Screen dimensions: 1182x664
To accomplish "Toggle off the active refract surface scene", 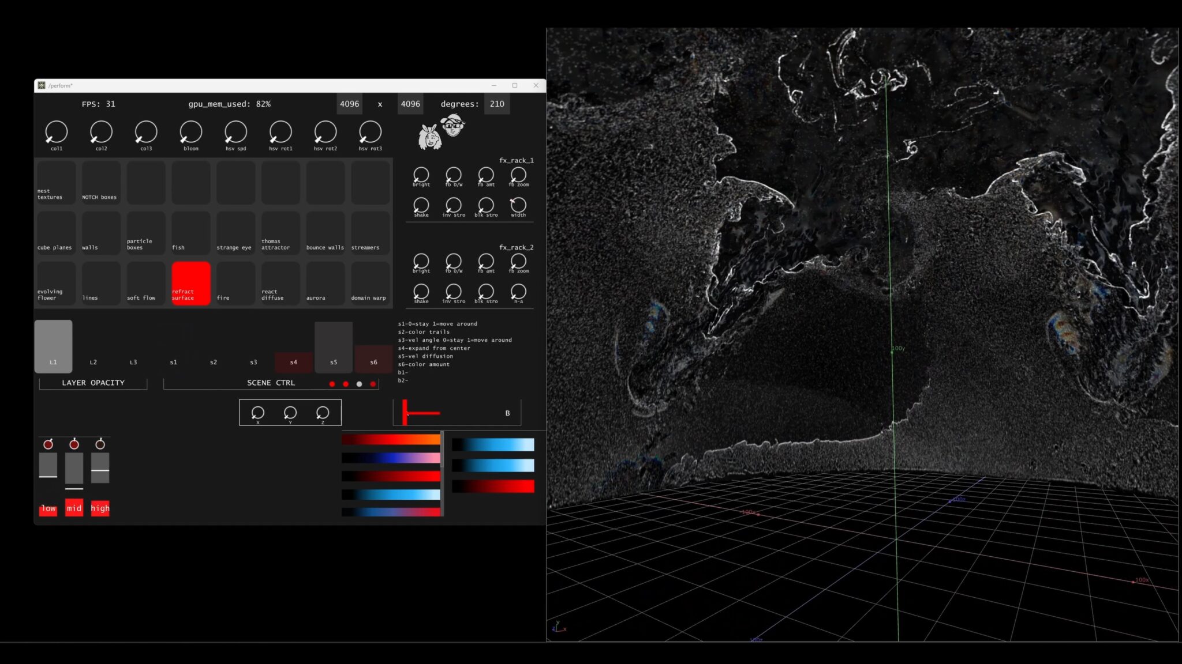I will (190, 282).
